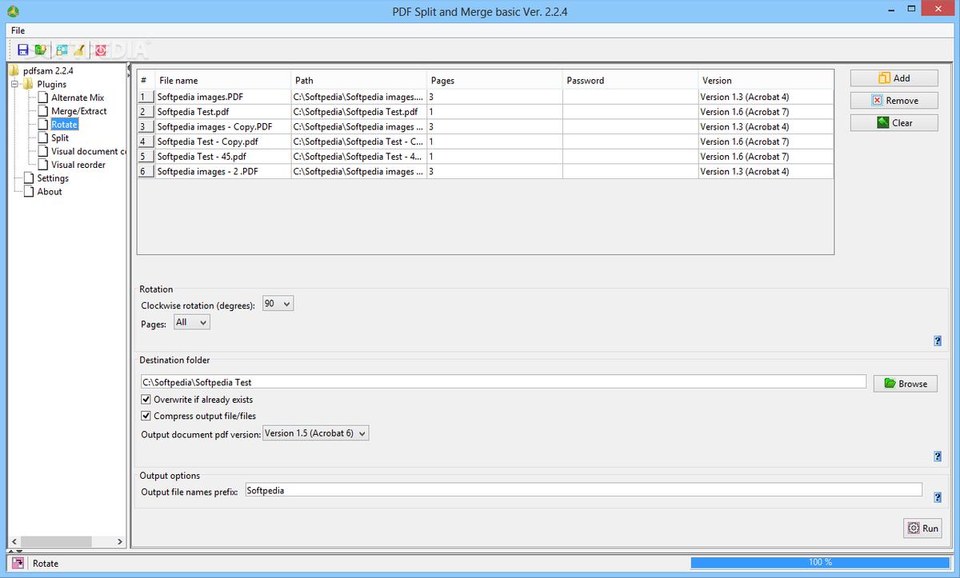Click the Output file names prefix field

pyautogui.click(x=582, y=490)
